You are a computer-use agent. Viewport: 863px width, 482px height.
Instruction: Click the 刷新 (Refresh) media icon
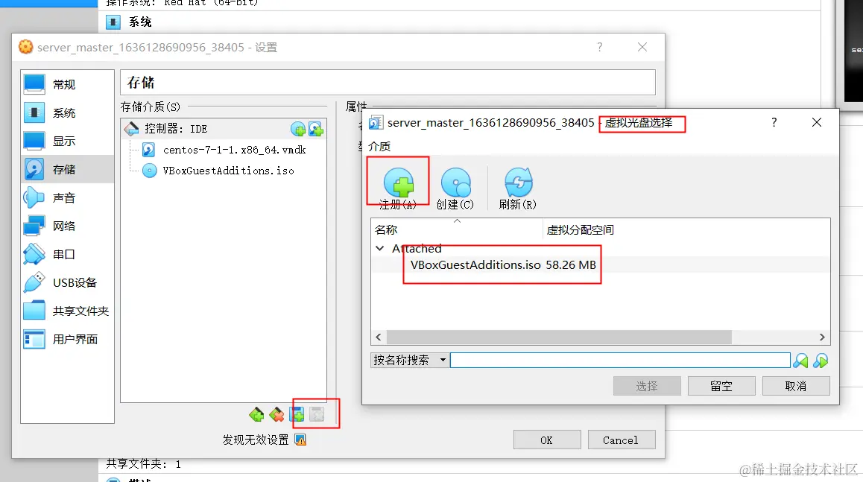(519, 183)
